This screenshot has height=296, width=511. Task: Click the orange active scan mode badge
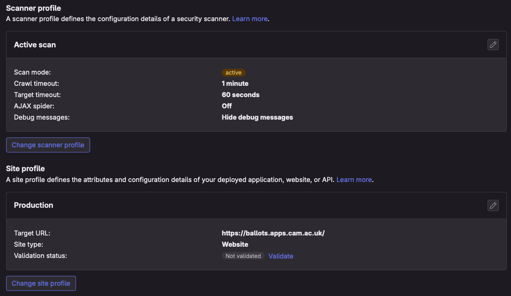point(233,73)
